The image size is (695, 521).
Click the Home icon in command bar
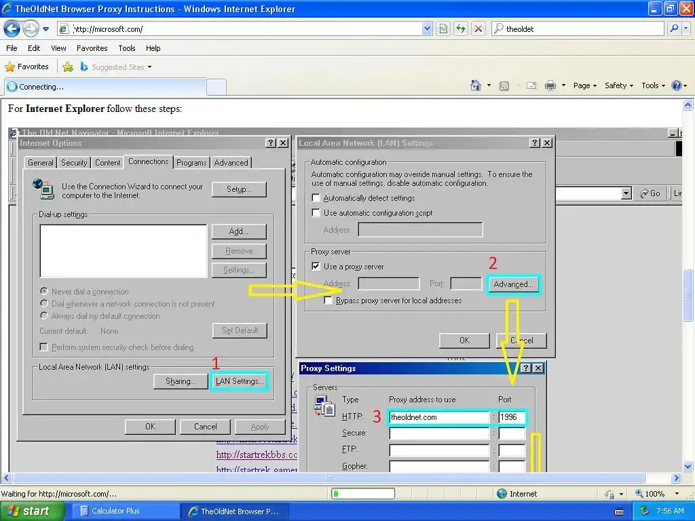[x=476, y=85]
